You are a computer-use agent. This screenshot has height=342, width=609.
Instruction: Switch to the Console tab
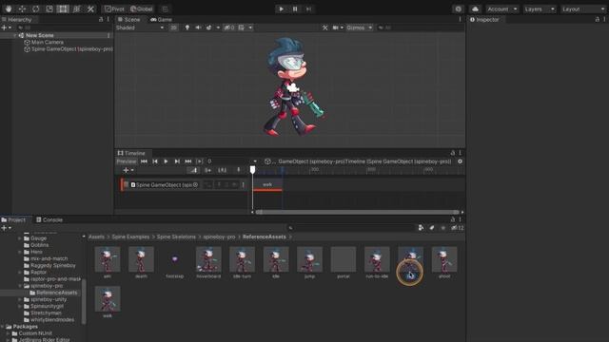49,219
